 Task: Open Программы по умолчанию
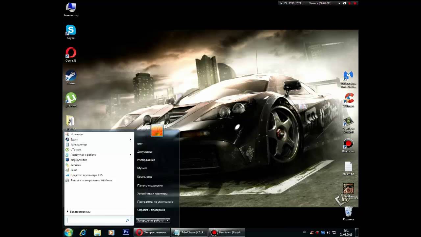click(155, 202)
